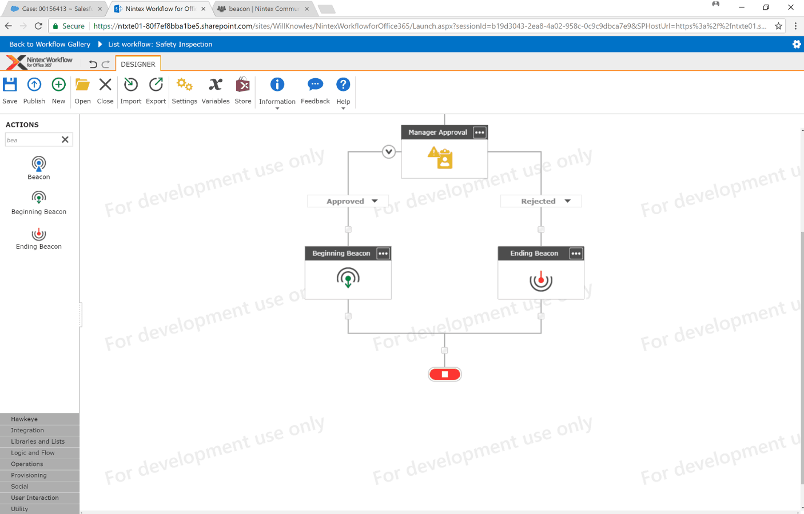The image size is (804, 514).
Task: Open settings gear in blue header
Action: click(x=797, y=45)
